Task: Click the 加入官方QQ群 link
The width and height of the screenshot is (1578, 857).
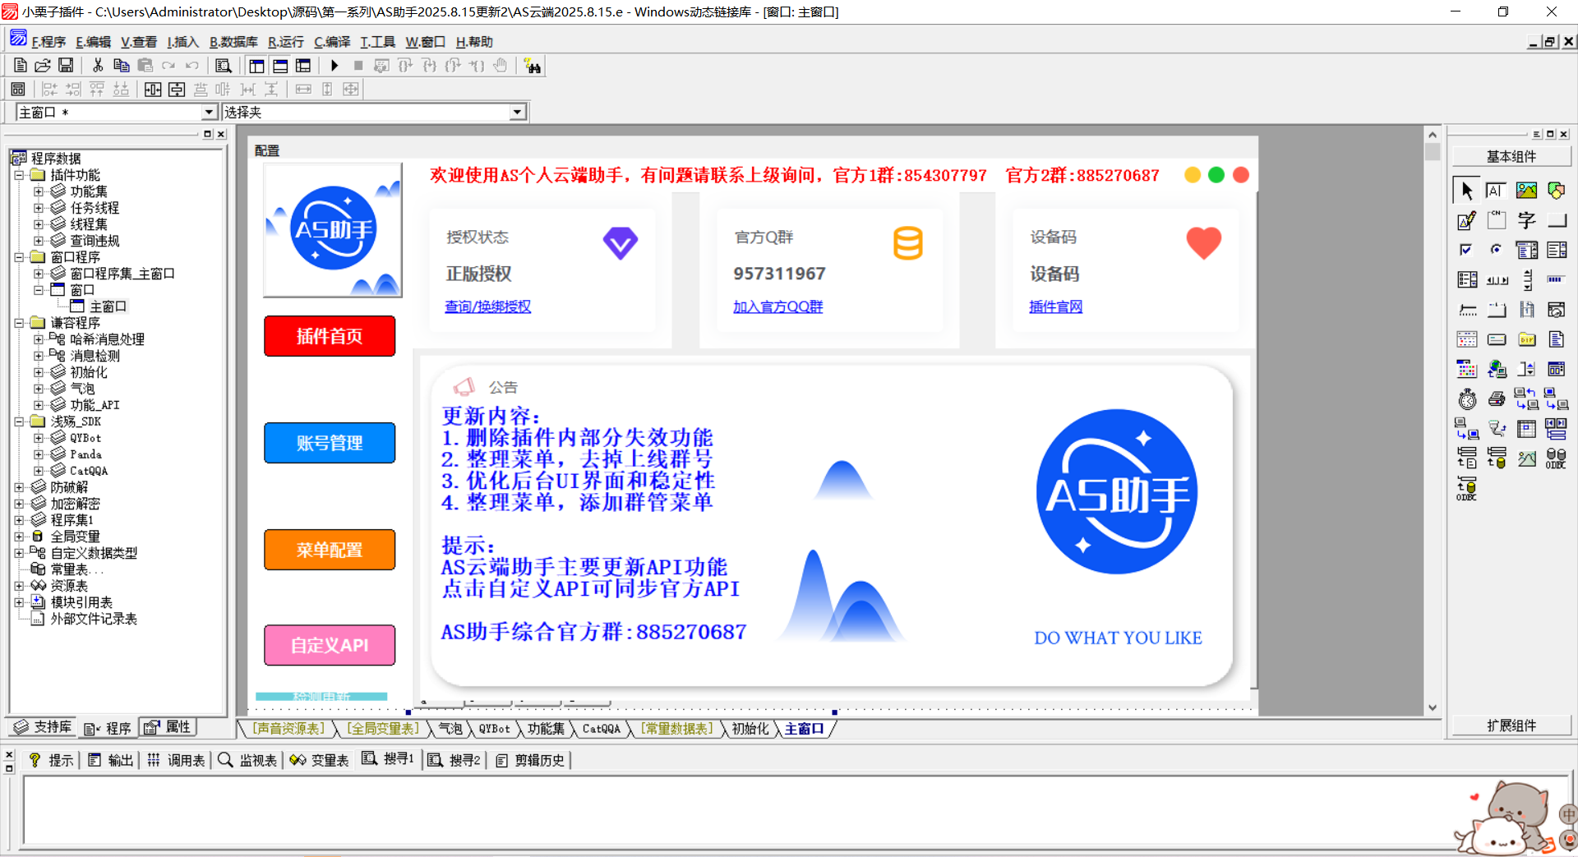Action: [777, 306]
